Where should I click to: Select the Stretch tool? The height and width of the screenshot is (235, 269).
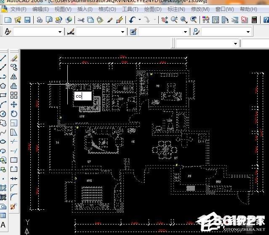14,132
